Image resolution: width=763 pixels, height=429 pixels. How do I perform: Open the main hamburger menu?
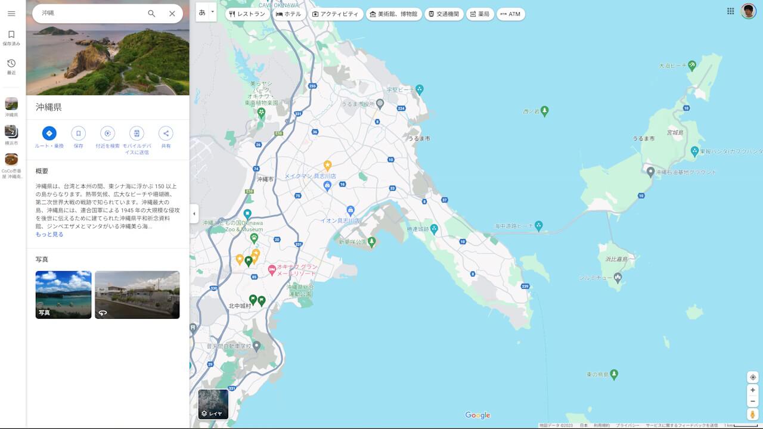[11, 14]
